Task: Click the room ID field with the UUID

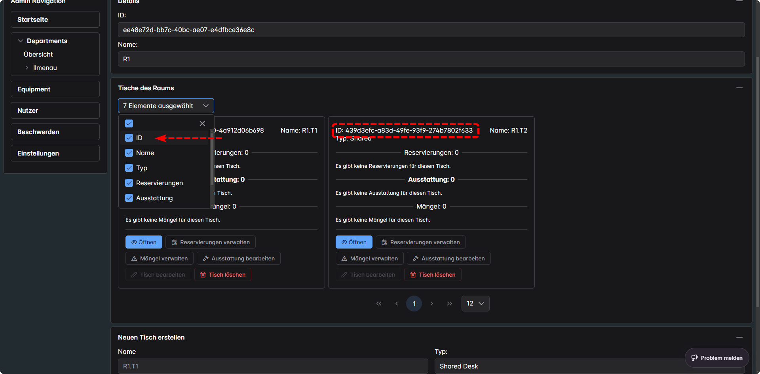Action: 431,30
